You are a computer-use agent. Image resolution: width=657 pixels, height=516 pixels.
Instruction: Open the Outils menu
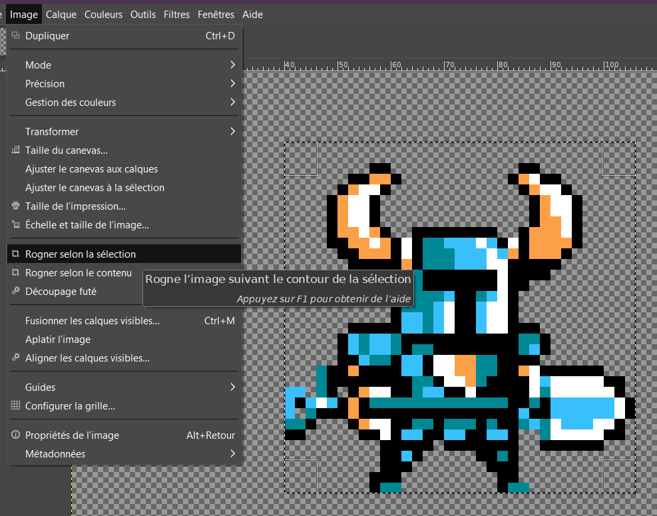143,15
